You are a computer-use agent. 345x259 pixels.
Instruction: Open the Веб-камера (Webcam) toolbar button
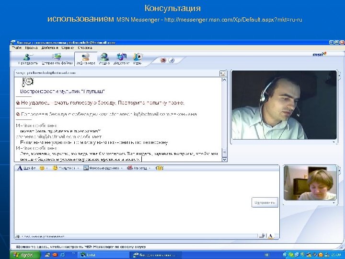tap(85, 59)
